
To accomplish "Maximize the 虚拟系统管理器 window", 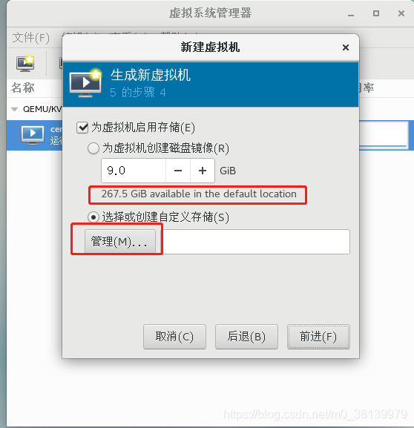I will pos(376,13).
